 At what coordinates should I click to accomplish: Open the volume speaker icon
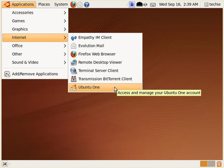pyautogui.click(x=145, y=4)
